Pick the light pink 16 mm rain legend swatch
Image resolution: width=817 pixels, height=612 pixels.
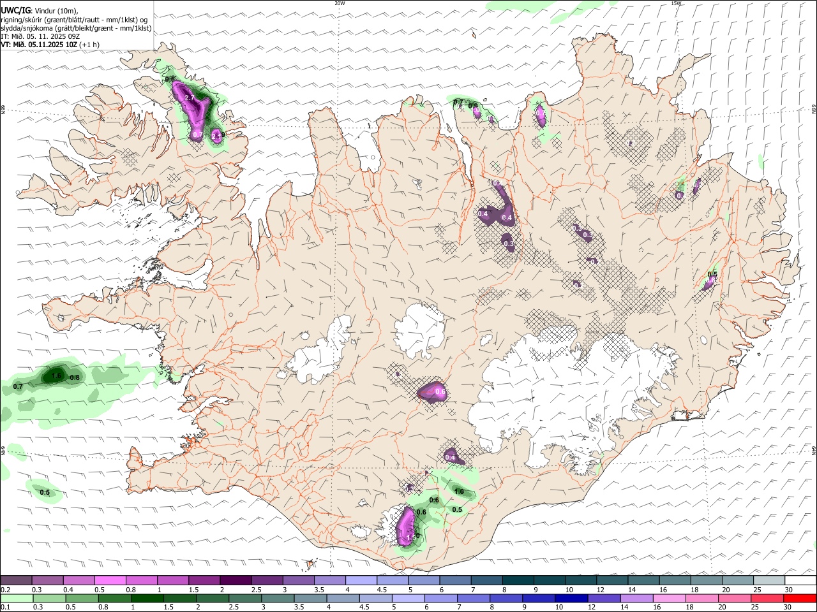[x=669, y=599]
